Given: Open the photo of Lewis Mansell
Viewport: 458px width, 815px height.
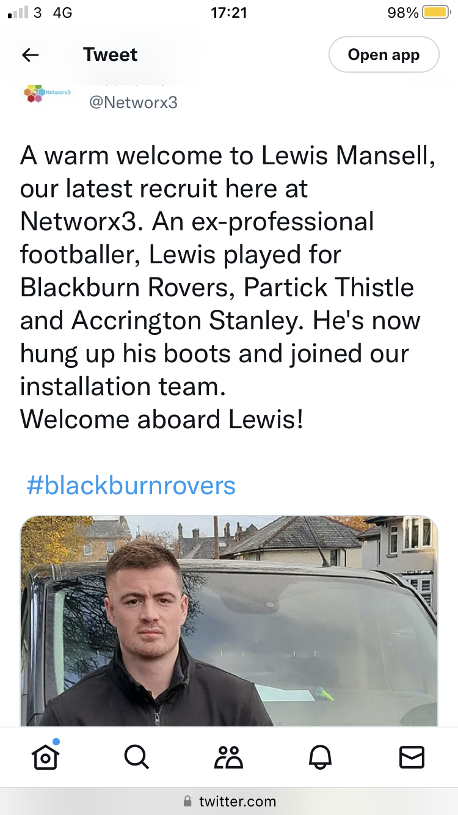Looking at the screenshot, I should (x=229, y=621).
